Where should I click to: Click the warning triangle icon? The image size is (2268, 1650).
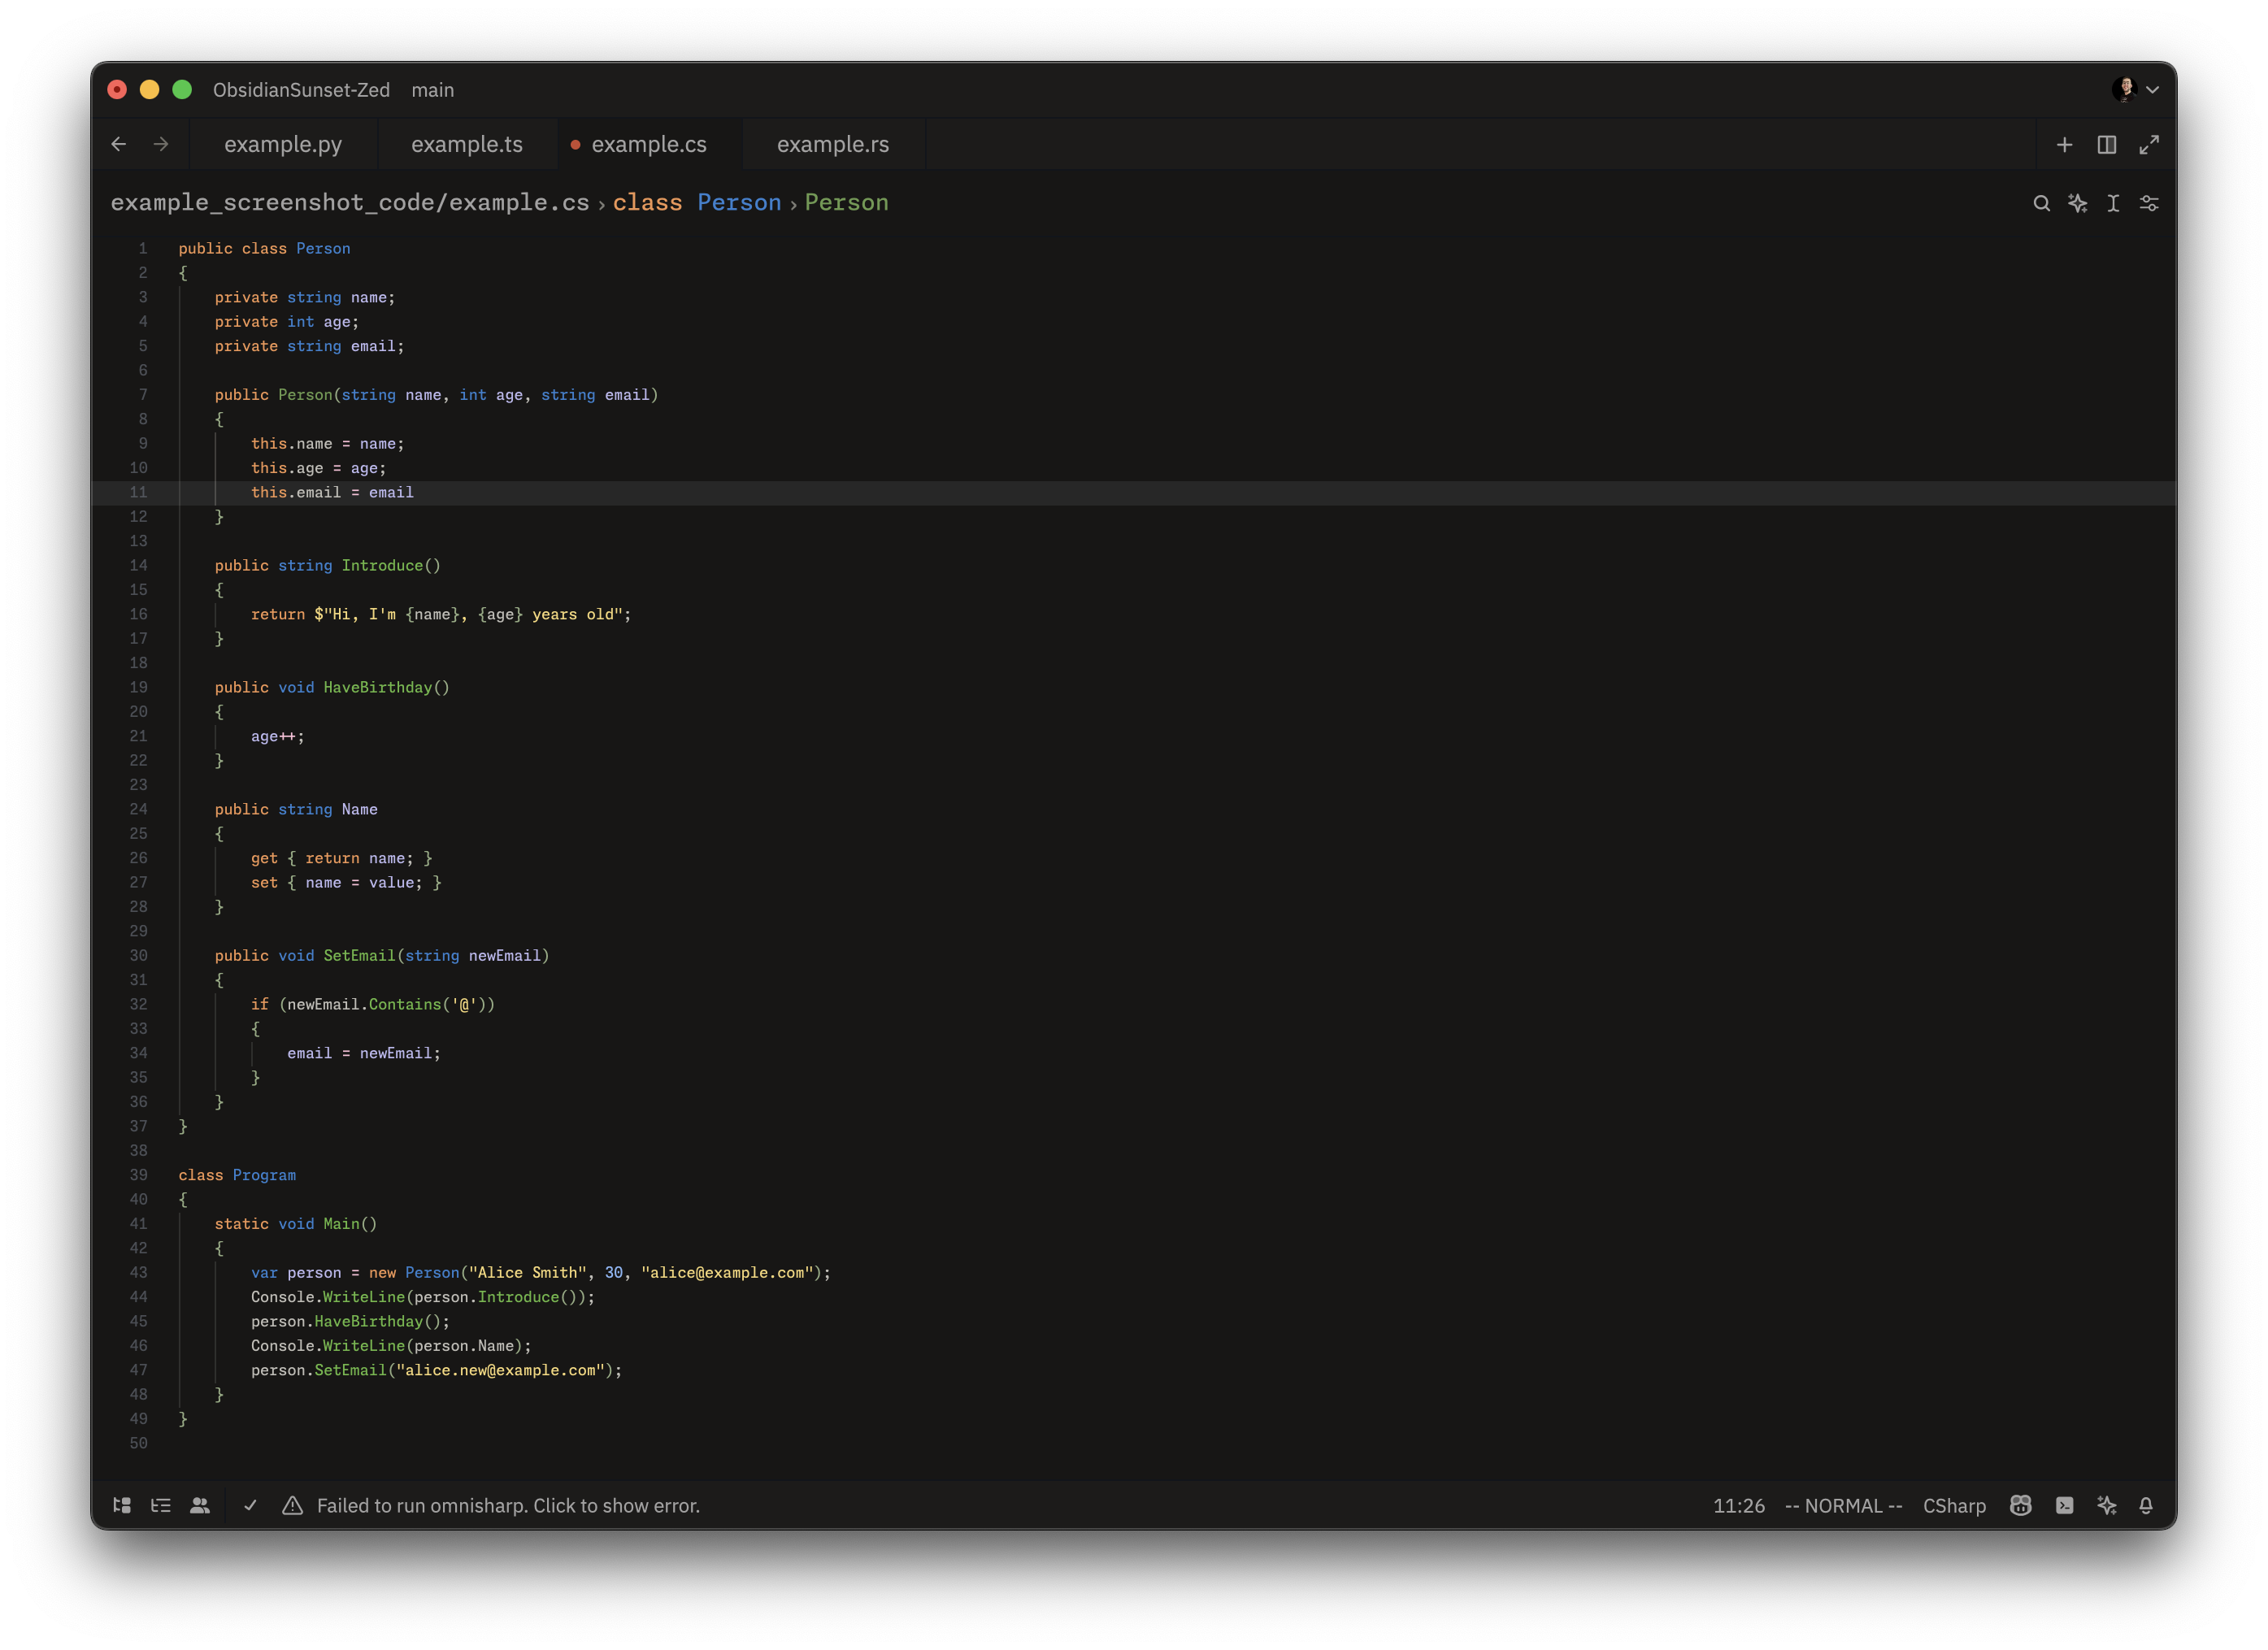[292, 1505]
